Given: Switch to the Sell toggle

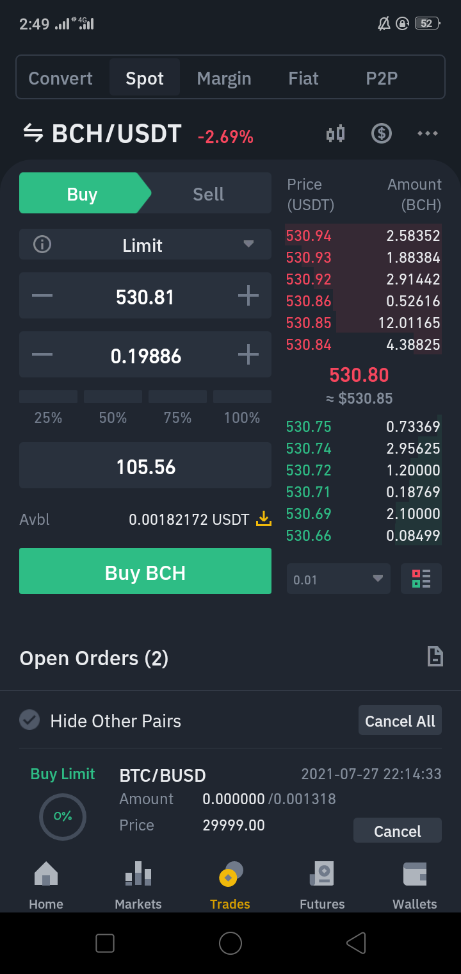Looking at the screenshot, I should (208, 194).
